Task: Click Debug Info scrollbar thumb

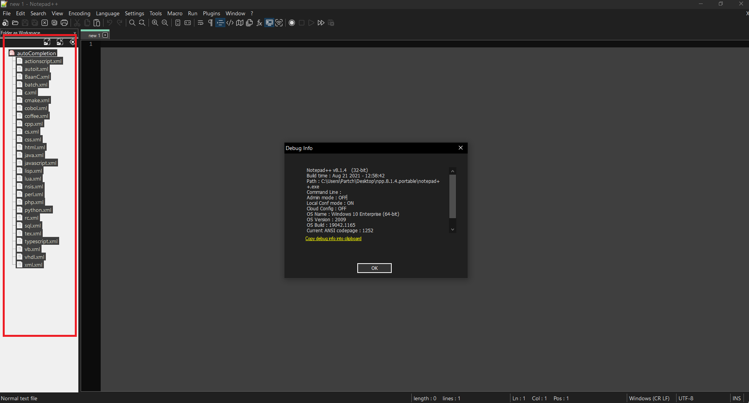Action: 452,197
